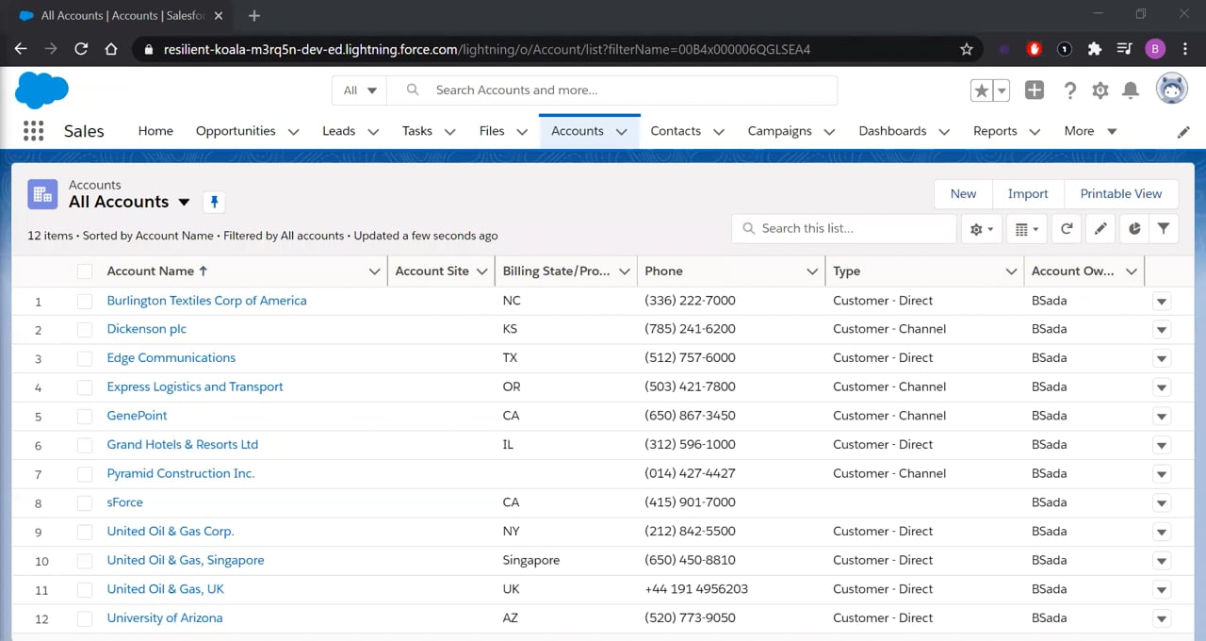Show the charts panel icon

point(1133,229)
